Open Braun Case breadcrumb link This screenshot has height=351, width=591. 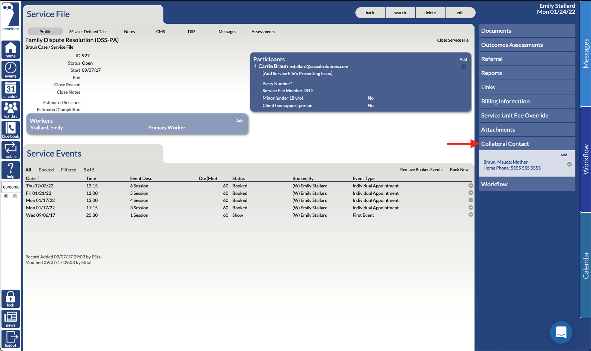coord(36,47)
